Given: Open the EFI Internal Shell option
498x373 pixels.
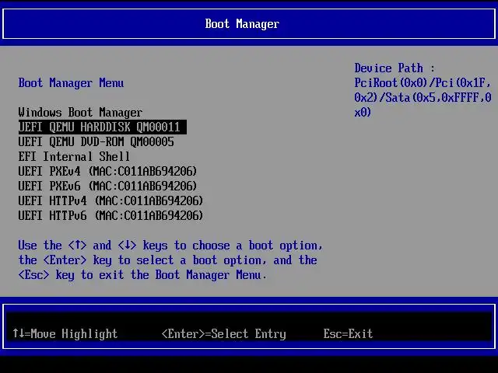Looking at the screenshot, I should tap(74, 156).
